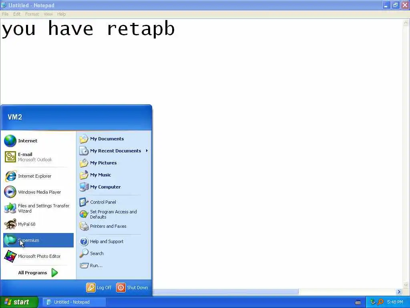
Task: Close the Notepad window
Action: coord(405,5)
